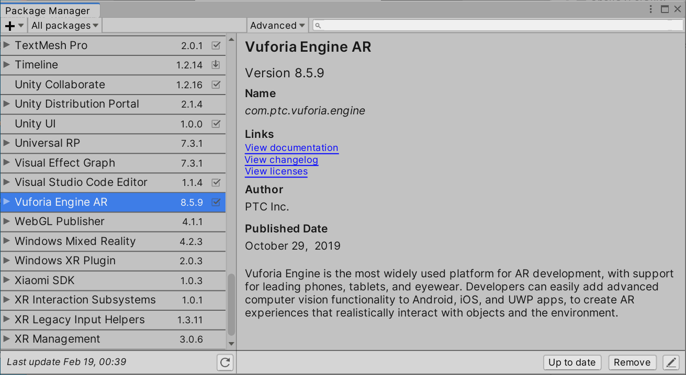Screen dimensions: 686x375
Task: Click the plus add package icon
Action: tap(9, 26)
